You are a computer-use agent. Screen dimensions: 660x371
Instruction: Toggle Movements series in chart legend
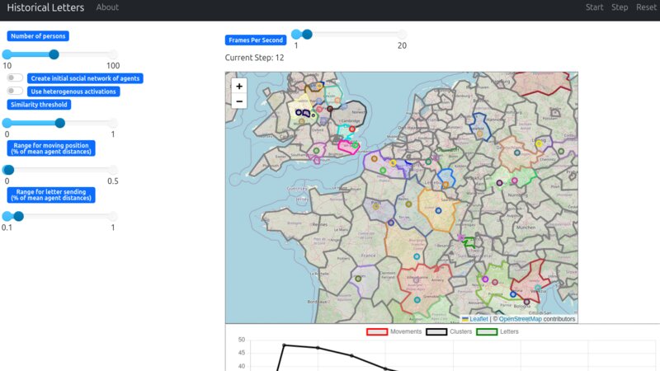[x=394, y=331]
